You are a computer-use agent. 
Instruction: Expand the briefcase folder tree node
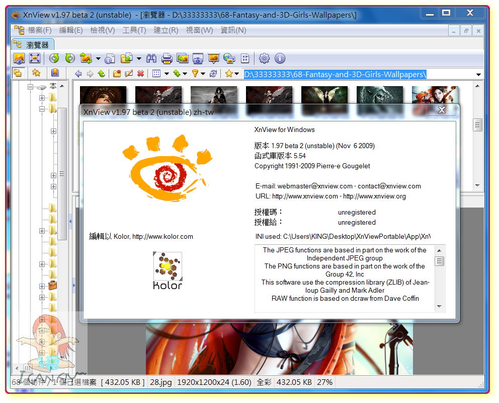tap(42, 286)
